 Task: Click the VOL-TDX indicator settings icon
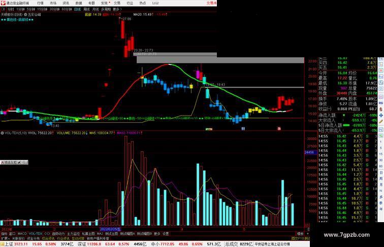(2, 133)
